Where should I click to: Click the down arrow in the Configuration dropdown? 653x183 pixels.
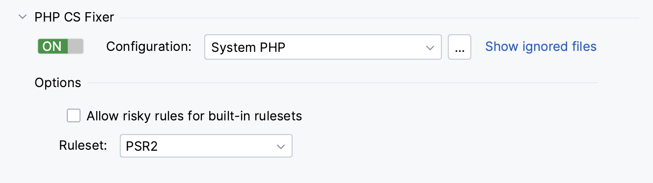click(x=430, y=47)
